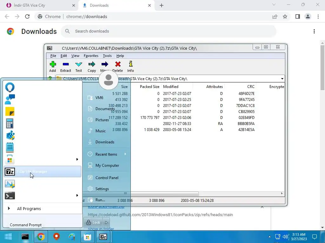Viewport: 325px width, 243px height.
Task: Open the Edit menu in 7-Zip
Action: coord(63,56)
